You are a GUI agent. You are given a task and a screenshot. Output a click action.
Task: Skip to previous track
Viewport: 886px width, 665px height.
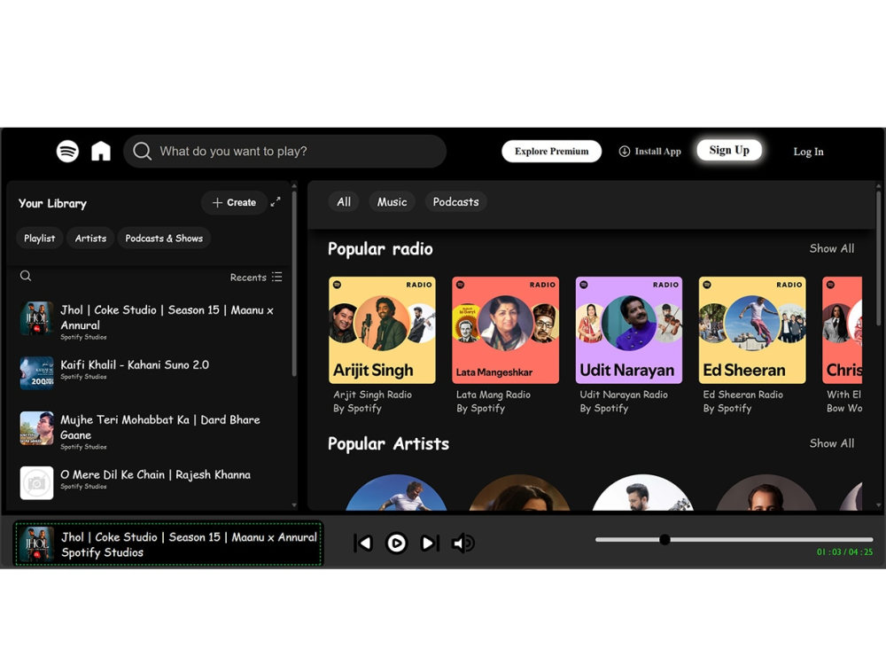[x=362, y=544]
